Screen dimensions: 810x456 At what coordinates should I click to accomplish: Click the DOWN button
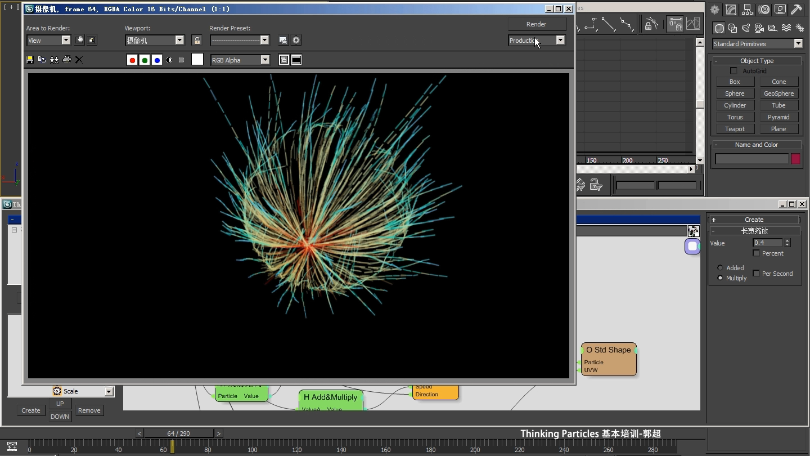(60, 417)
